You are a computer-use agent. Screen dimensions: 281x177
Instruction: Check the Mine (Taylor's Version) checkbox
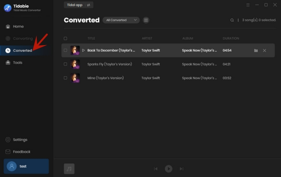65,78
